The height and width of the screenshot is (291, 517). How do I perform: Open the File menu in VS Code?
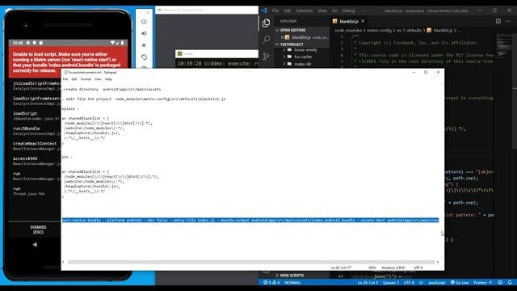275,11
